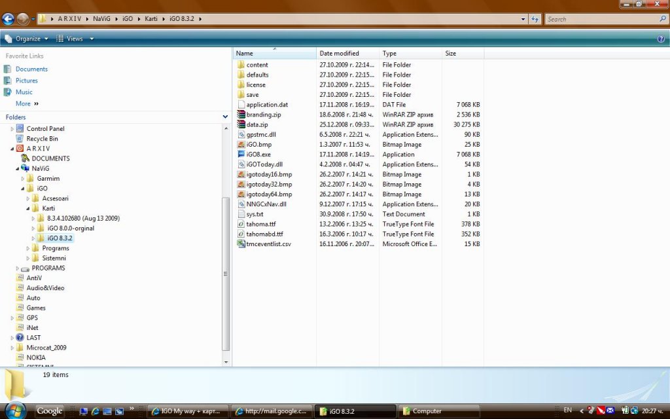Select iGO 8.0.0-orginal folder in tree
Image resolution: width=670 pixels, height=419 pixels.
coord(71,228)
